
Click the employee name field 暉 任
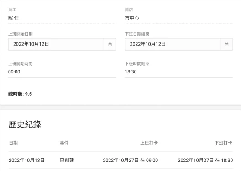(x=62, y=18)
